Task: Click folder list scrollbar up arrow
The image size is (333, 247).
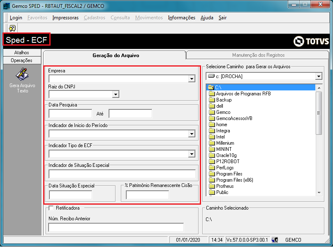Action: [319, 88]
